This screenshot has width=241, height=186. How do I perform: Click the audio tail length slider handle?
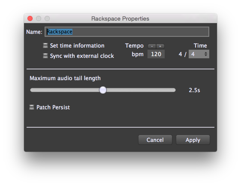pos(103,90)
